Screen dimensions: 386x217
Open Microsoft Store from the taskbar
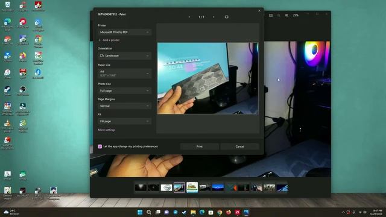pyautogui.click(x=210, y=212)
